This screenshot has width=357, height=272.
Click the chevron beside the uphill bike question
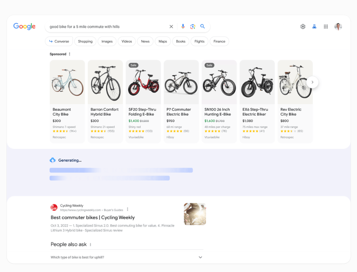[x=200, y=257]
